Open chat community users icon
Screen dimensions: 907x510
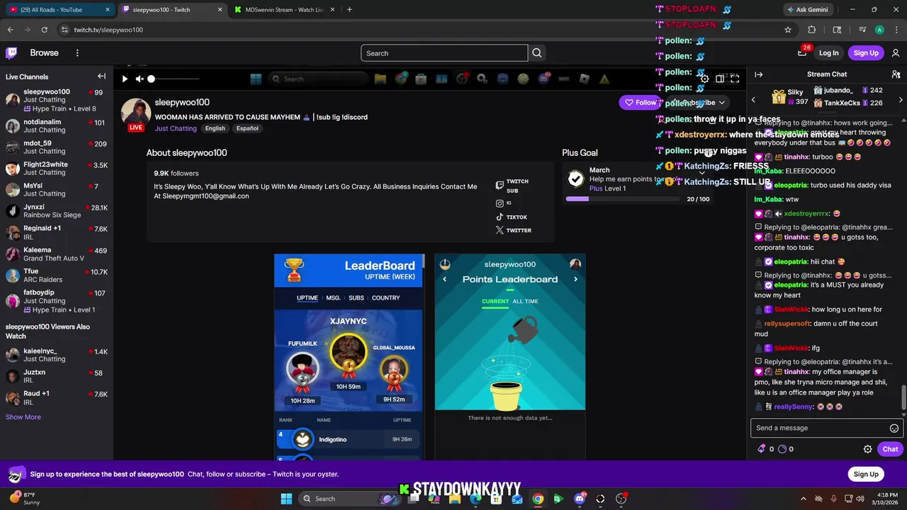coord(896,74)
